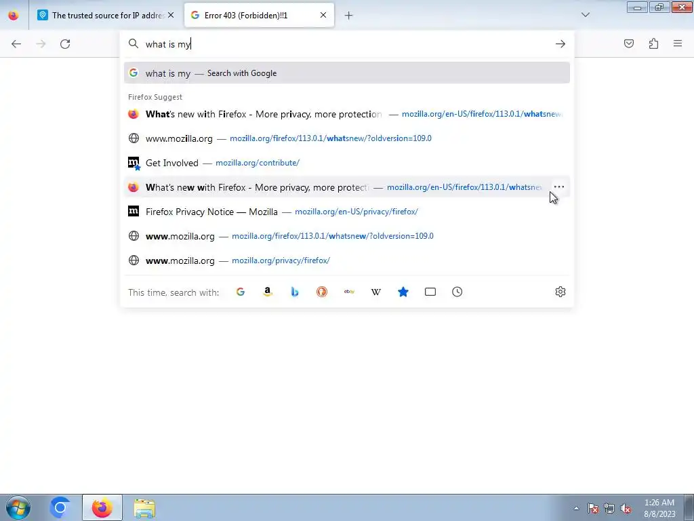
Task: Search this time with Bing icon
Action: click(295, 292)
